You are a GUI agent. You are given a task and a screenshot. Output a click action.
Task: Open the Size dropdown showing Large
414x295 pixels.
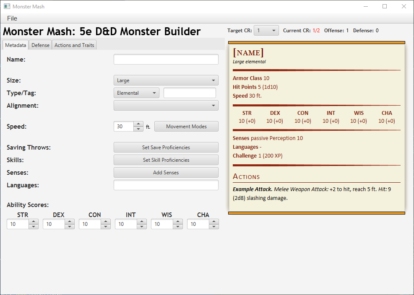tap(166, 80)
